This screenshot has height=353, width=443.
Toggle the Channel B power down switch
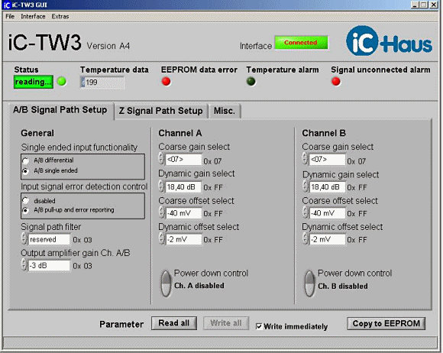(310, 283)
